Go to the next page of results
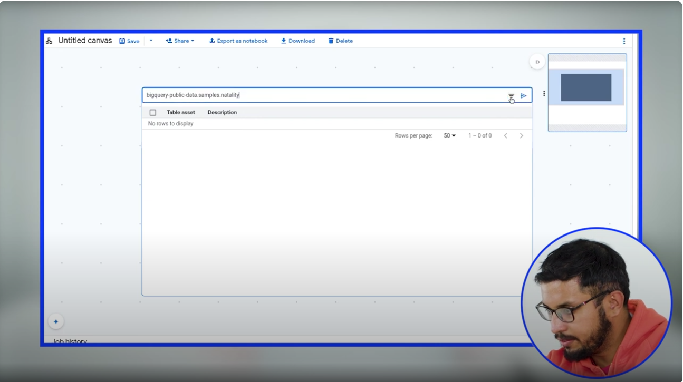683x382 pixels. coord(521,136)
